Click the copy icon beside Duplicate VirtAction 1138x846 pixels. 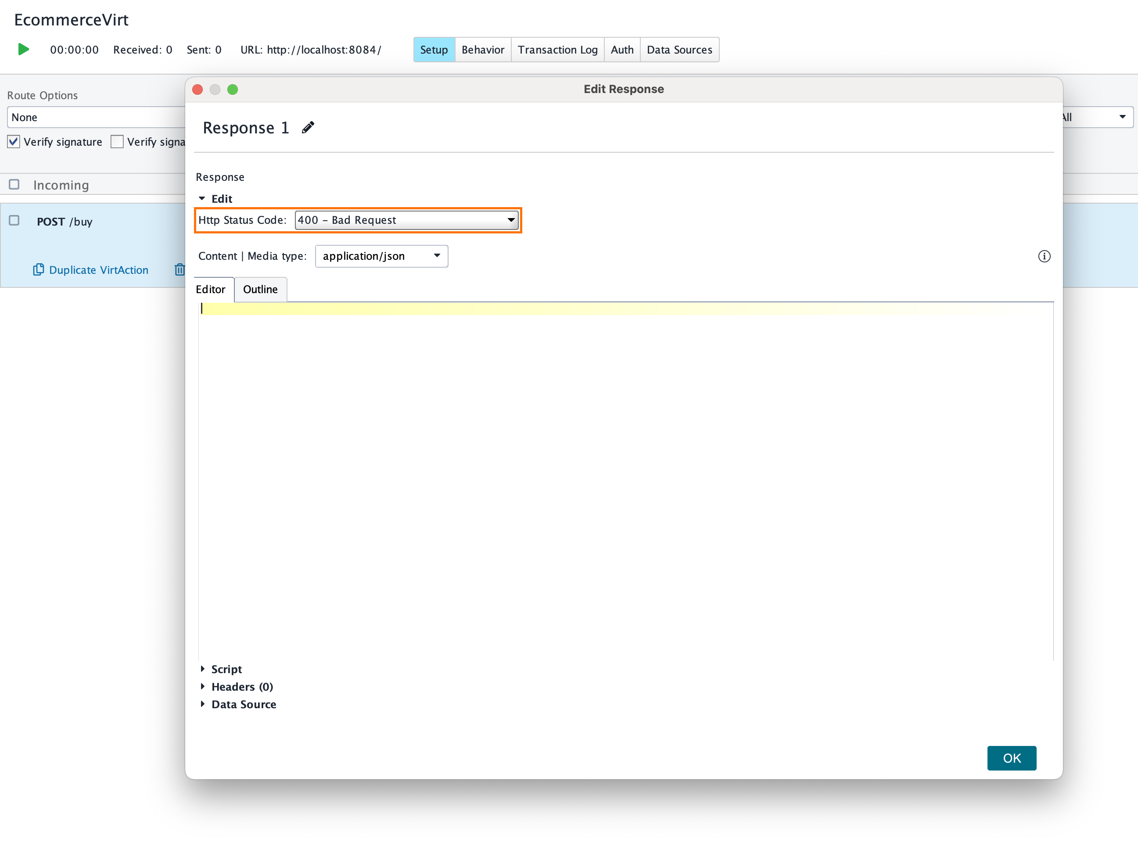39,269
